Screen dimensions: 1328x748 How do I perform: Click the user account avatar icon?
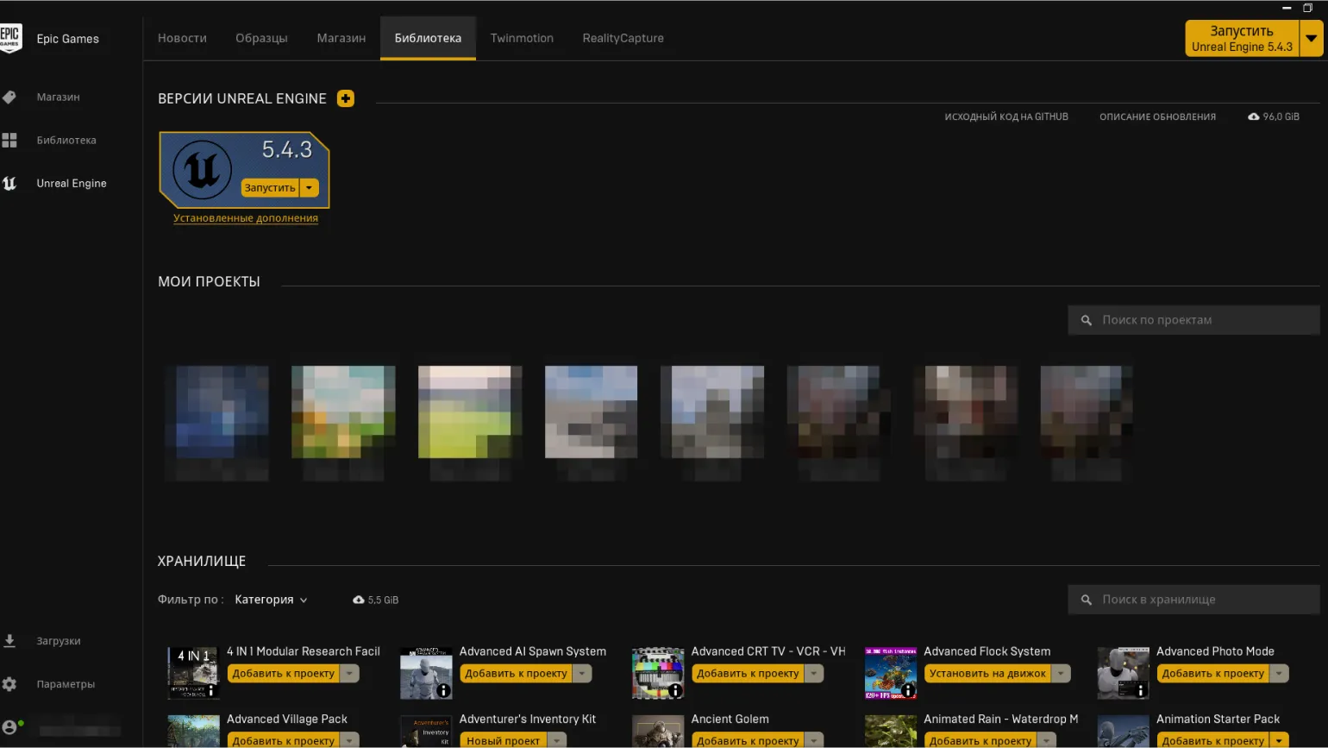point(9,727)
